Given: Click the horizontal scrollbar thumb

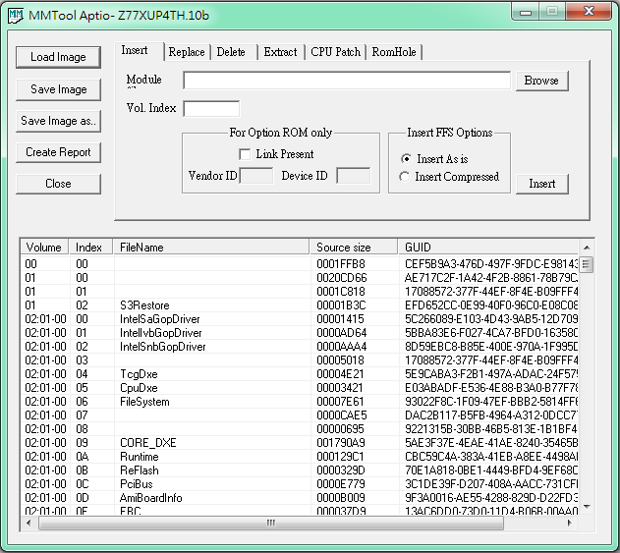Looking at the screenshot, I should click(x=271, y=523).
